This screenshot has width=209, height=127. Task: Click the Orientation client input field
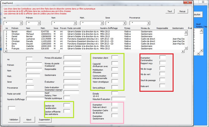115,57
